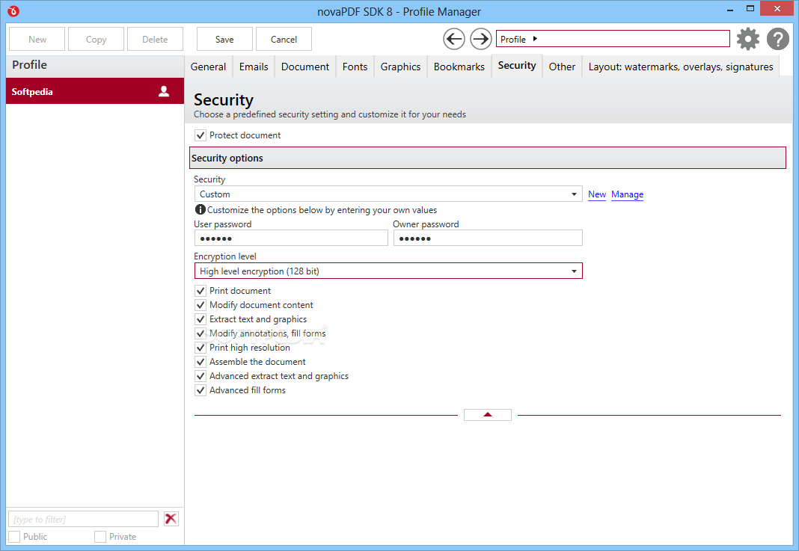Image resolution: width=799 pixels, height=551 pixels.
Task: Toggle Modify annotations, fill forms checkbox
Action: tap(200, 333)
